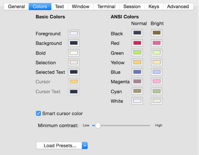Screen dimensions: 199x155
Task: Open the Foreground color swatch
Action: tap(74, 33)
